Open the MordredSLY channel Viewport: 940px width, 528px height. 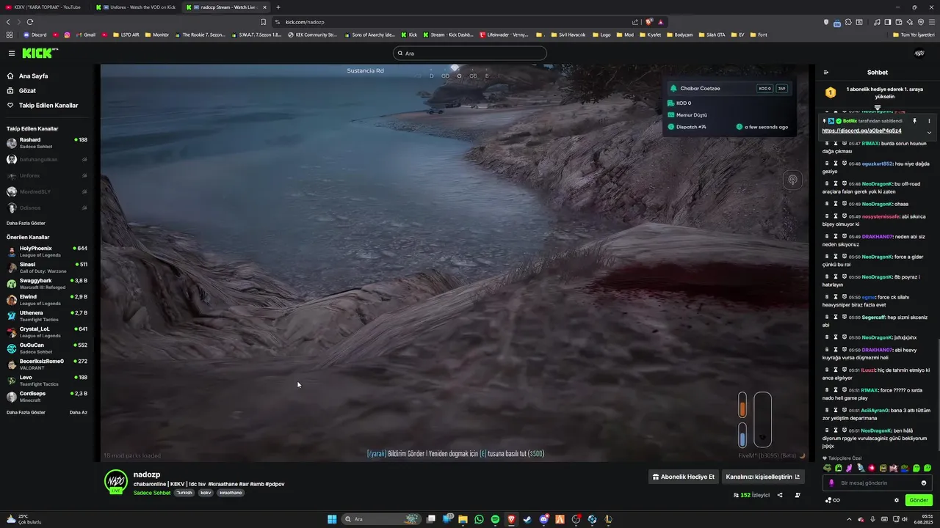click(x=47, y=191)
